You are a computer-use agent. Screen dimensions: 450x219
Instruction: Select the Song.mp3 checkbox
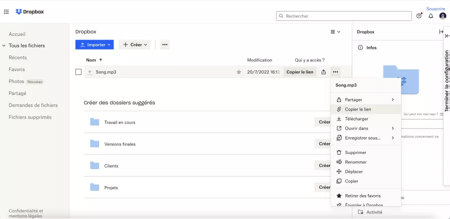[x=78, y=72]
